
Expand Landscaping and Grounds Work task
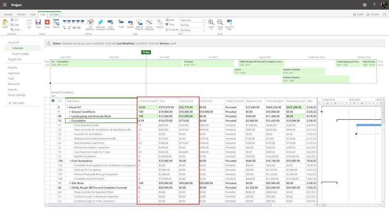[x=70, y=116]
